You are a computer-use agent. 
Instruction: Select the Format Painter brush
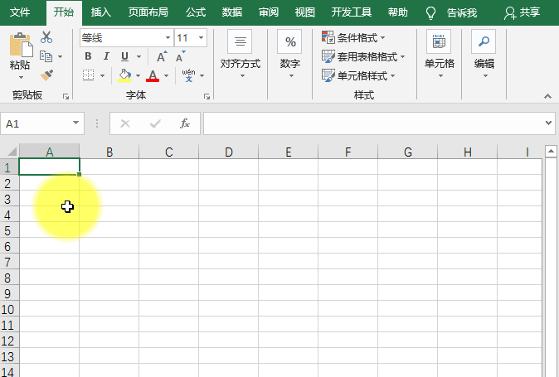coord(46,75)
